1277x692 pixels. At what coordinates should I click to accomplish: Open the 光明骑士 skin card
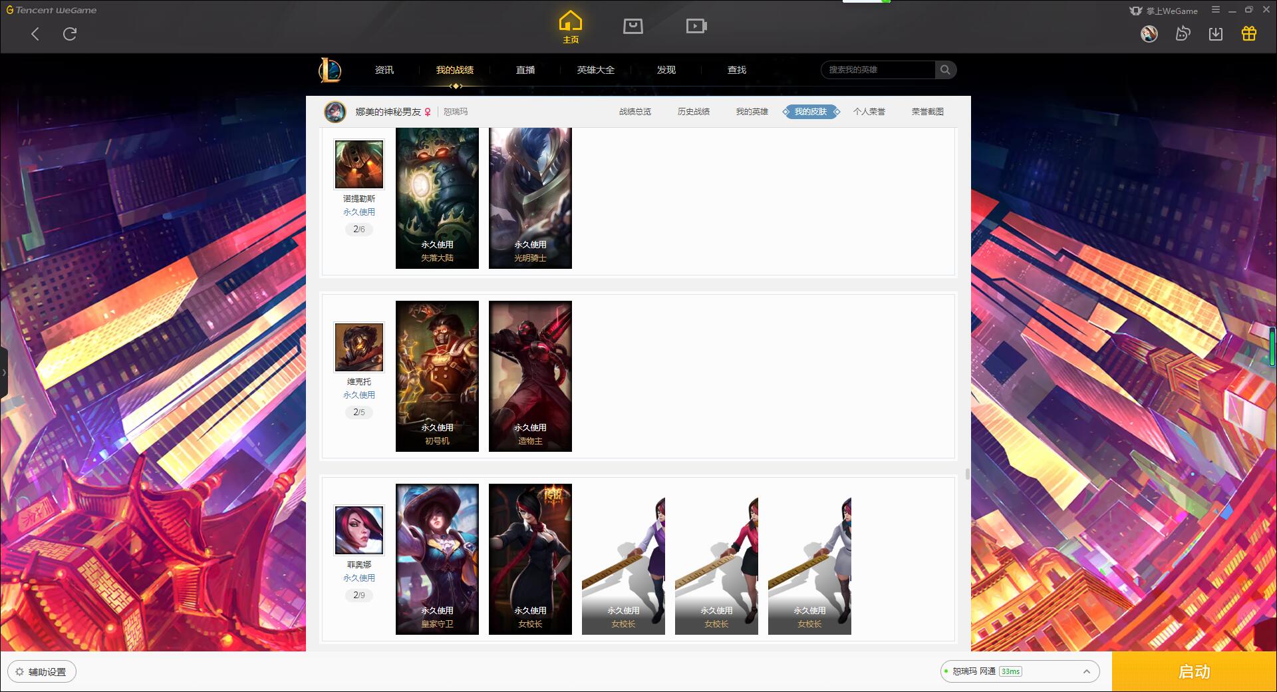530,198
